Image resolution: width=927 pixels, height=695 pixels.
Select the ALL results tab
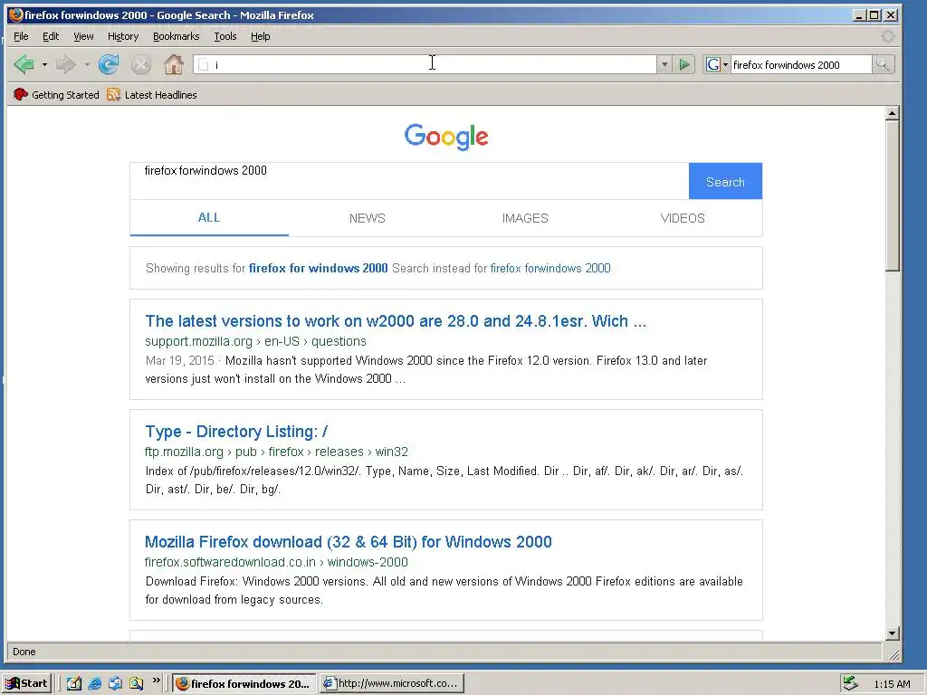(x=209, y=217)
